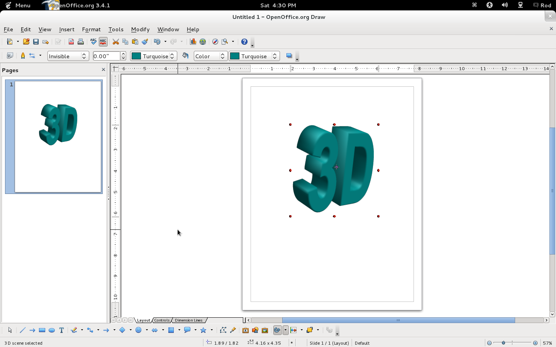556x347 pixels.
Task: Select the Ellipse drawing tool
Action: tap(52, 330)
